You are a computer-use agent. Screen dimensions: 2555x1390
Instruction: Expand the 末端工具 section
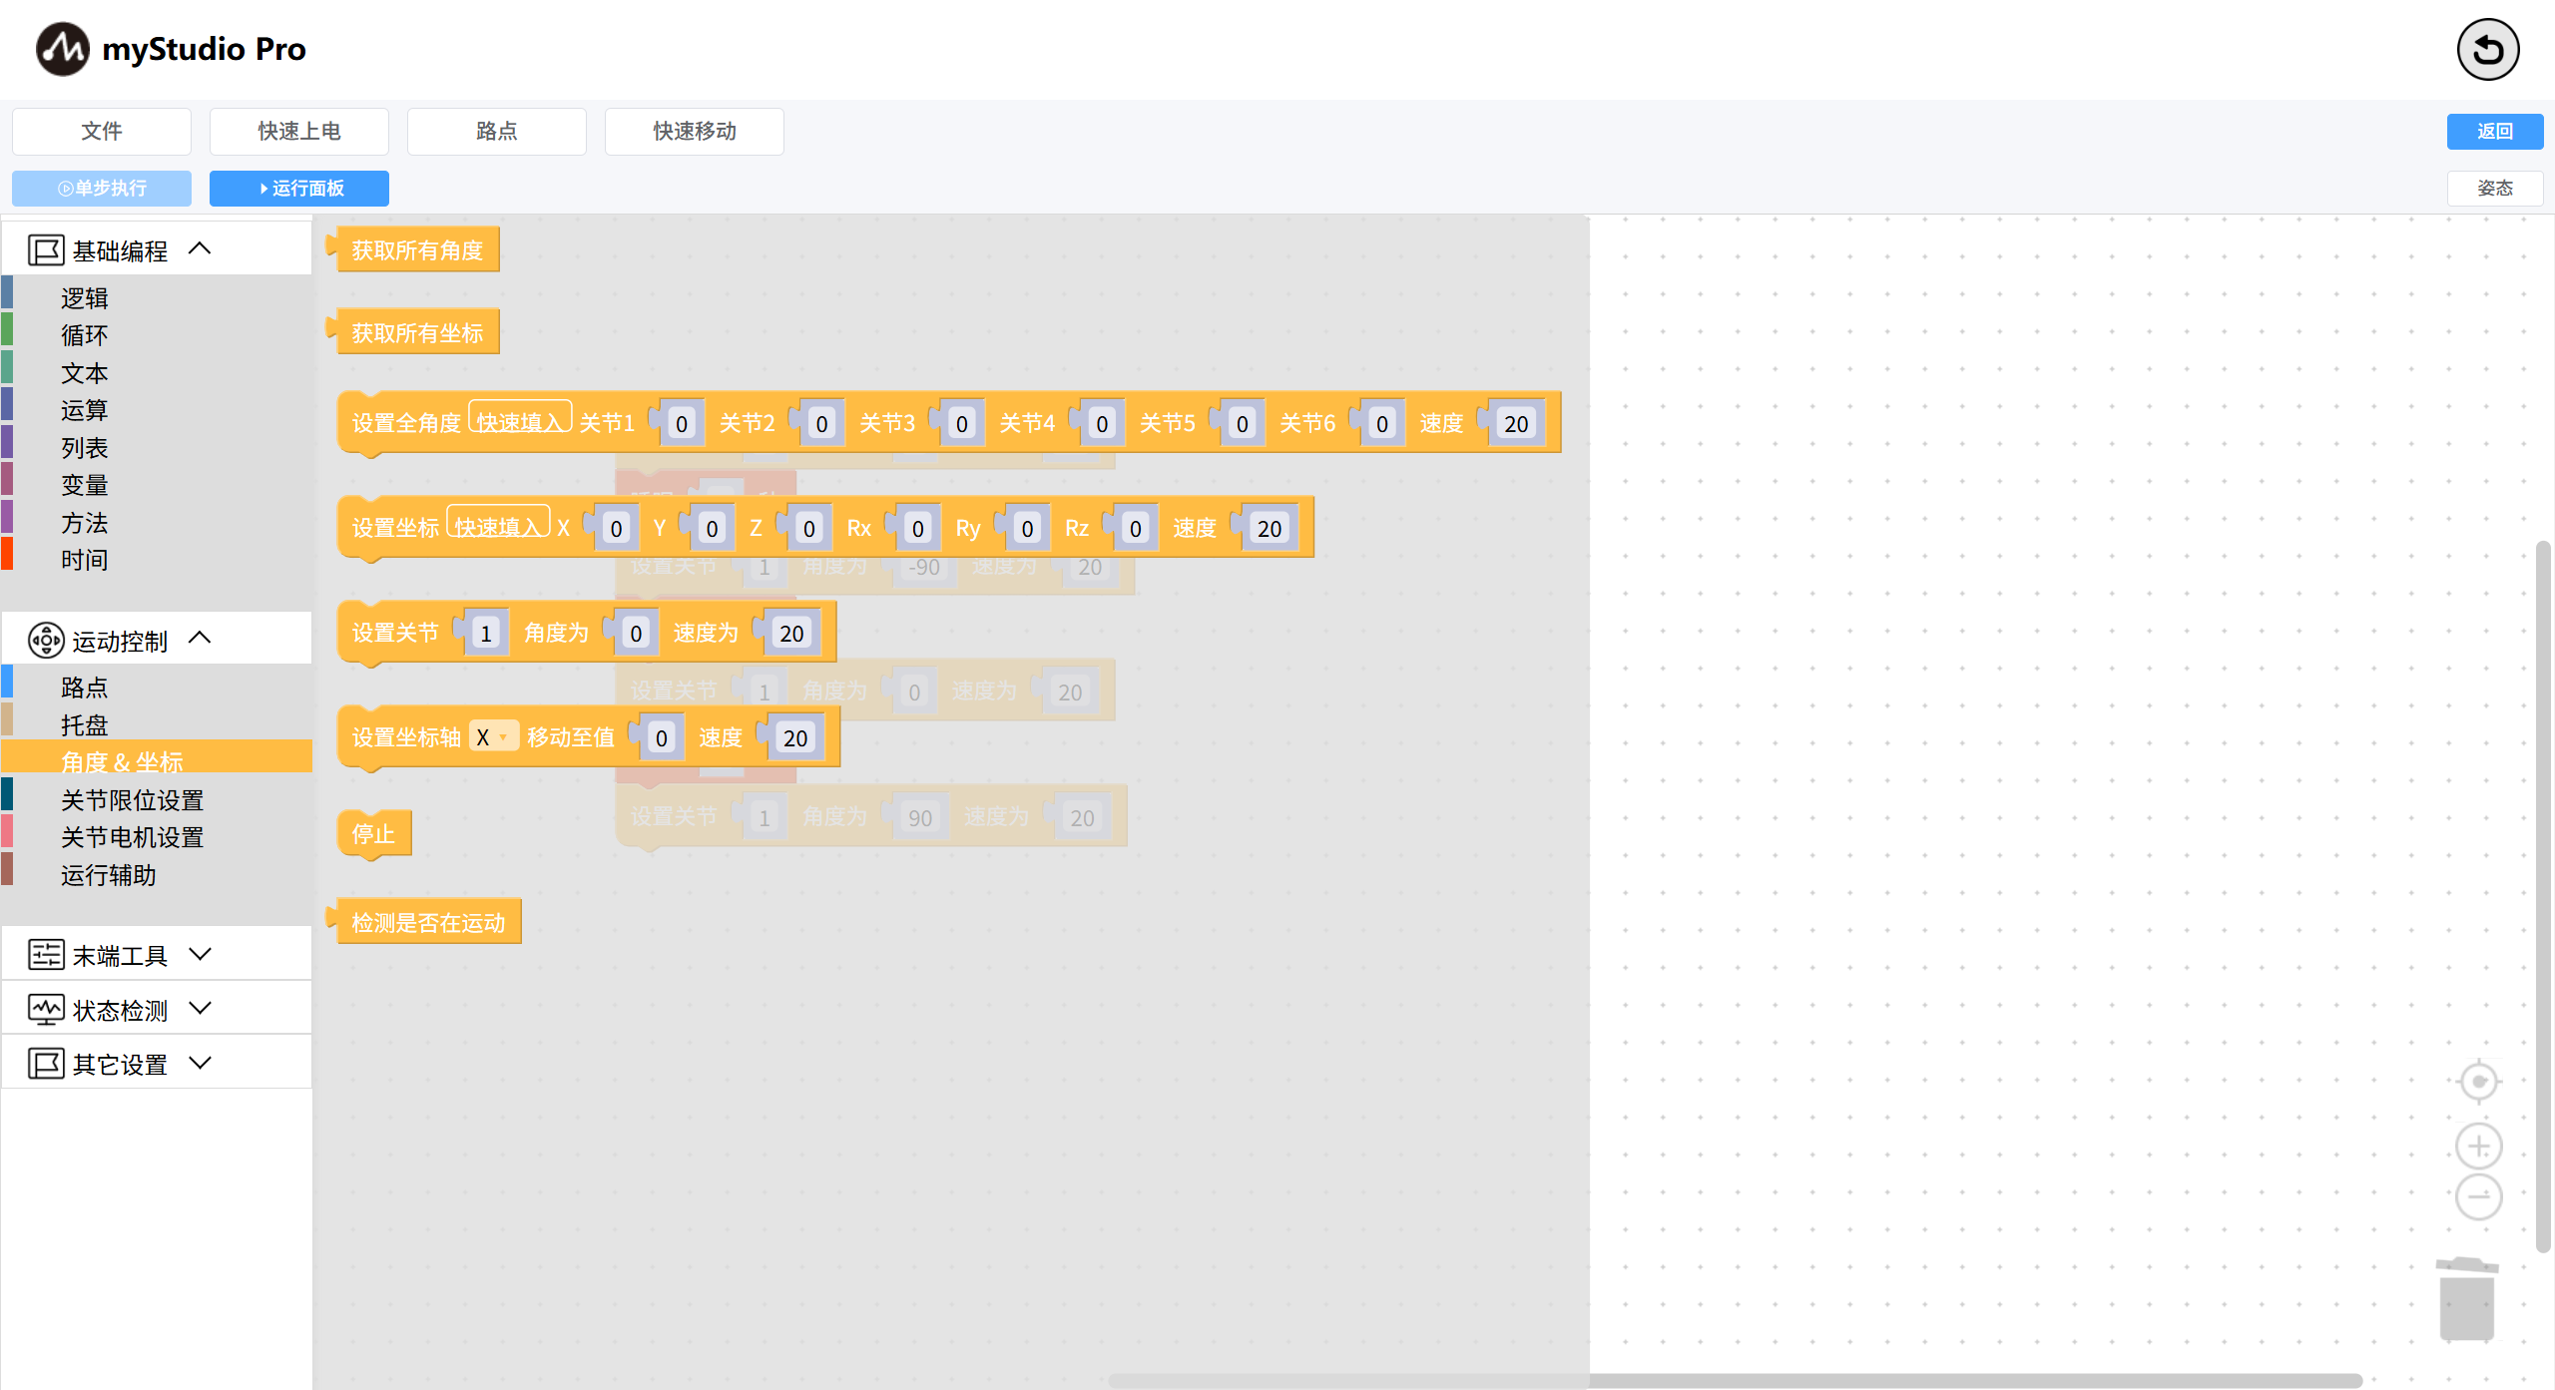pyautogui.click(x=200, y=955)
